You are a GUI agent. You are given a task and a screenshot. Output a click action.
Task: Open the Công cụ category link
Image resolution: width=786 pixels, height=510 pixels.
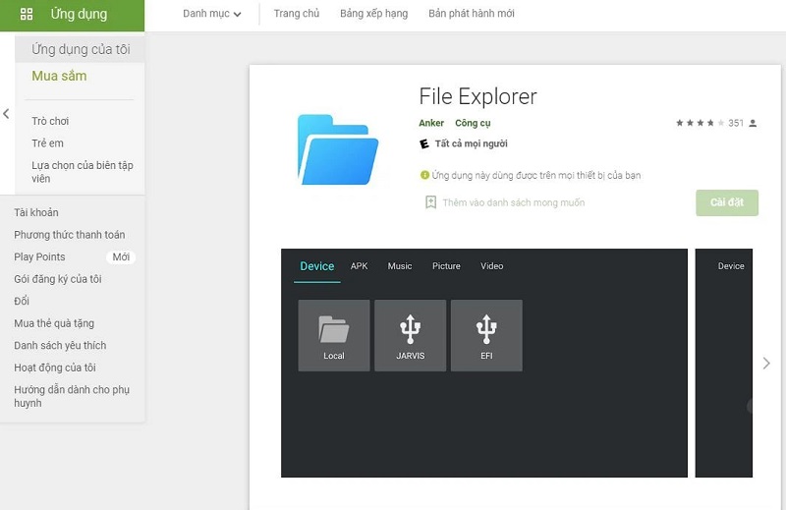click(x=473, y=123)
